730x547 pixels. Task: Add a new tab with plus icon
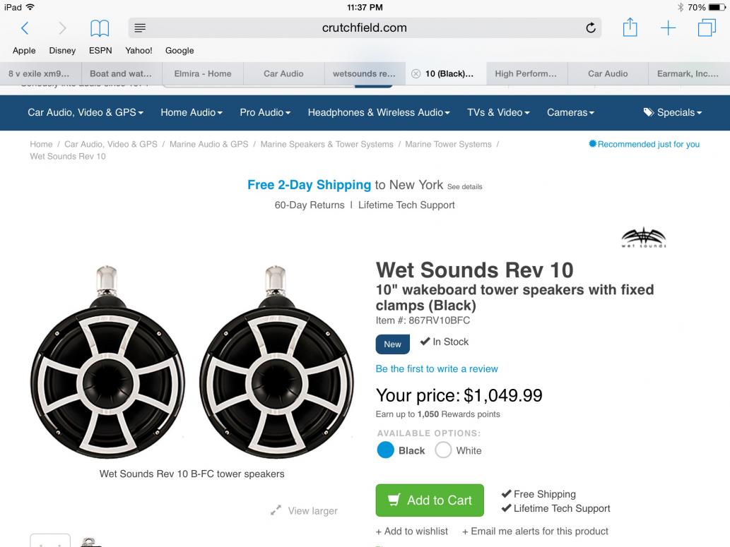[x=668, y=28]
